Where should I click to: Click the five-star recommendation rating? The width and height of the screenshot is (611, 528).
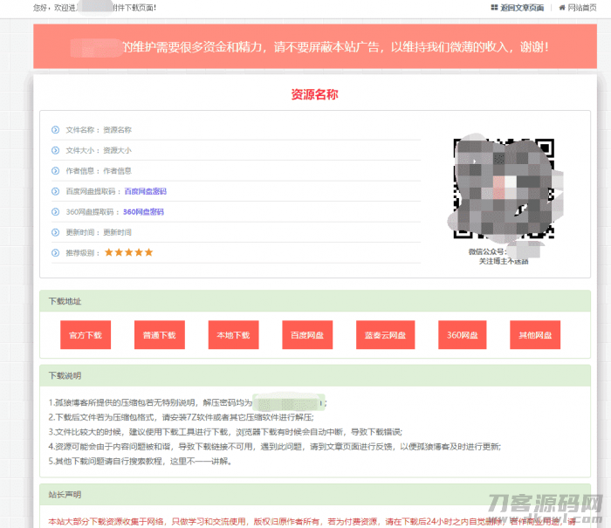coord(128,253)
